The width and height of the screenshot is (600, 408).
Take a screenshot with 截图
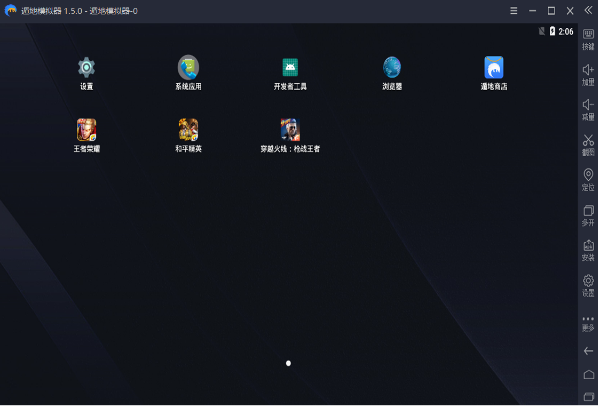coord(588,145)
